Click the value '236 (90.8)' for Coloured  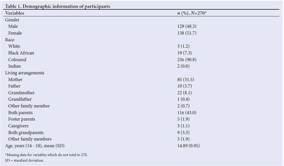[187, 59]
